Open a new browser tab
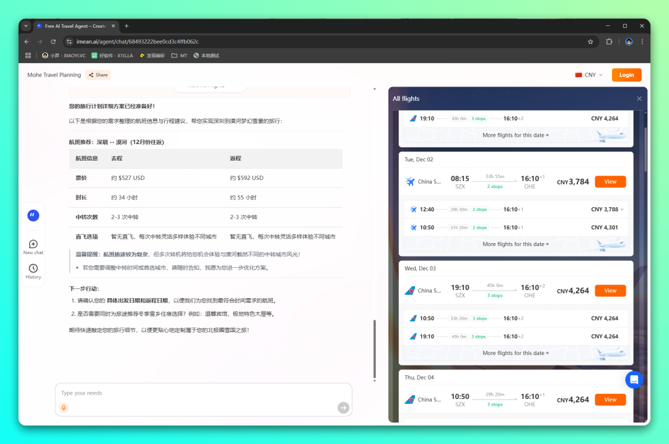 click(x=126, y=26)
